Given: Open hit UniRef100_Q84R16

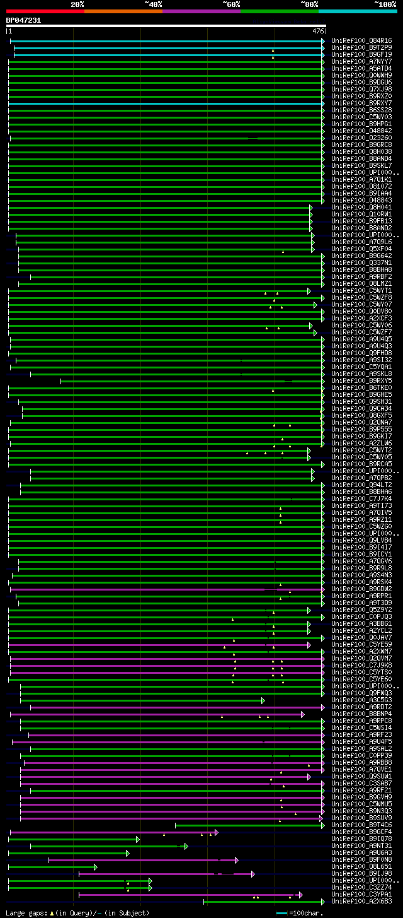Looking at the screenshot, I should click(x=361, y=40).
